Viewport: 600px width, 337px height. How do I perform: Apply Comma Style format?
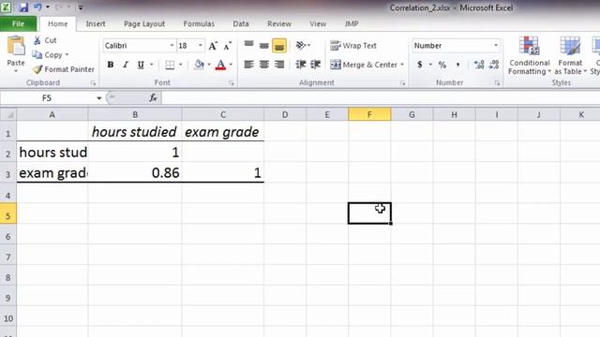click(457, 65)
